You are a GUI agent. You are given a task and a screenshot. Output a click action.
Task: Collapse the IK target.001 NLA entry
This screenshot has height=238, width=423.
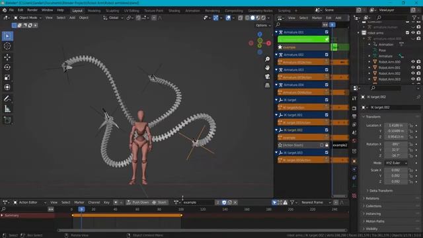point(276,115)
